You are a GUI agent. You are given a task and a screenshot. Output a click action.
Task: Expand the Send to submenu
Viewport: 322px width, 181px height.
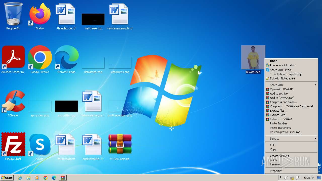[291, 139]
